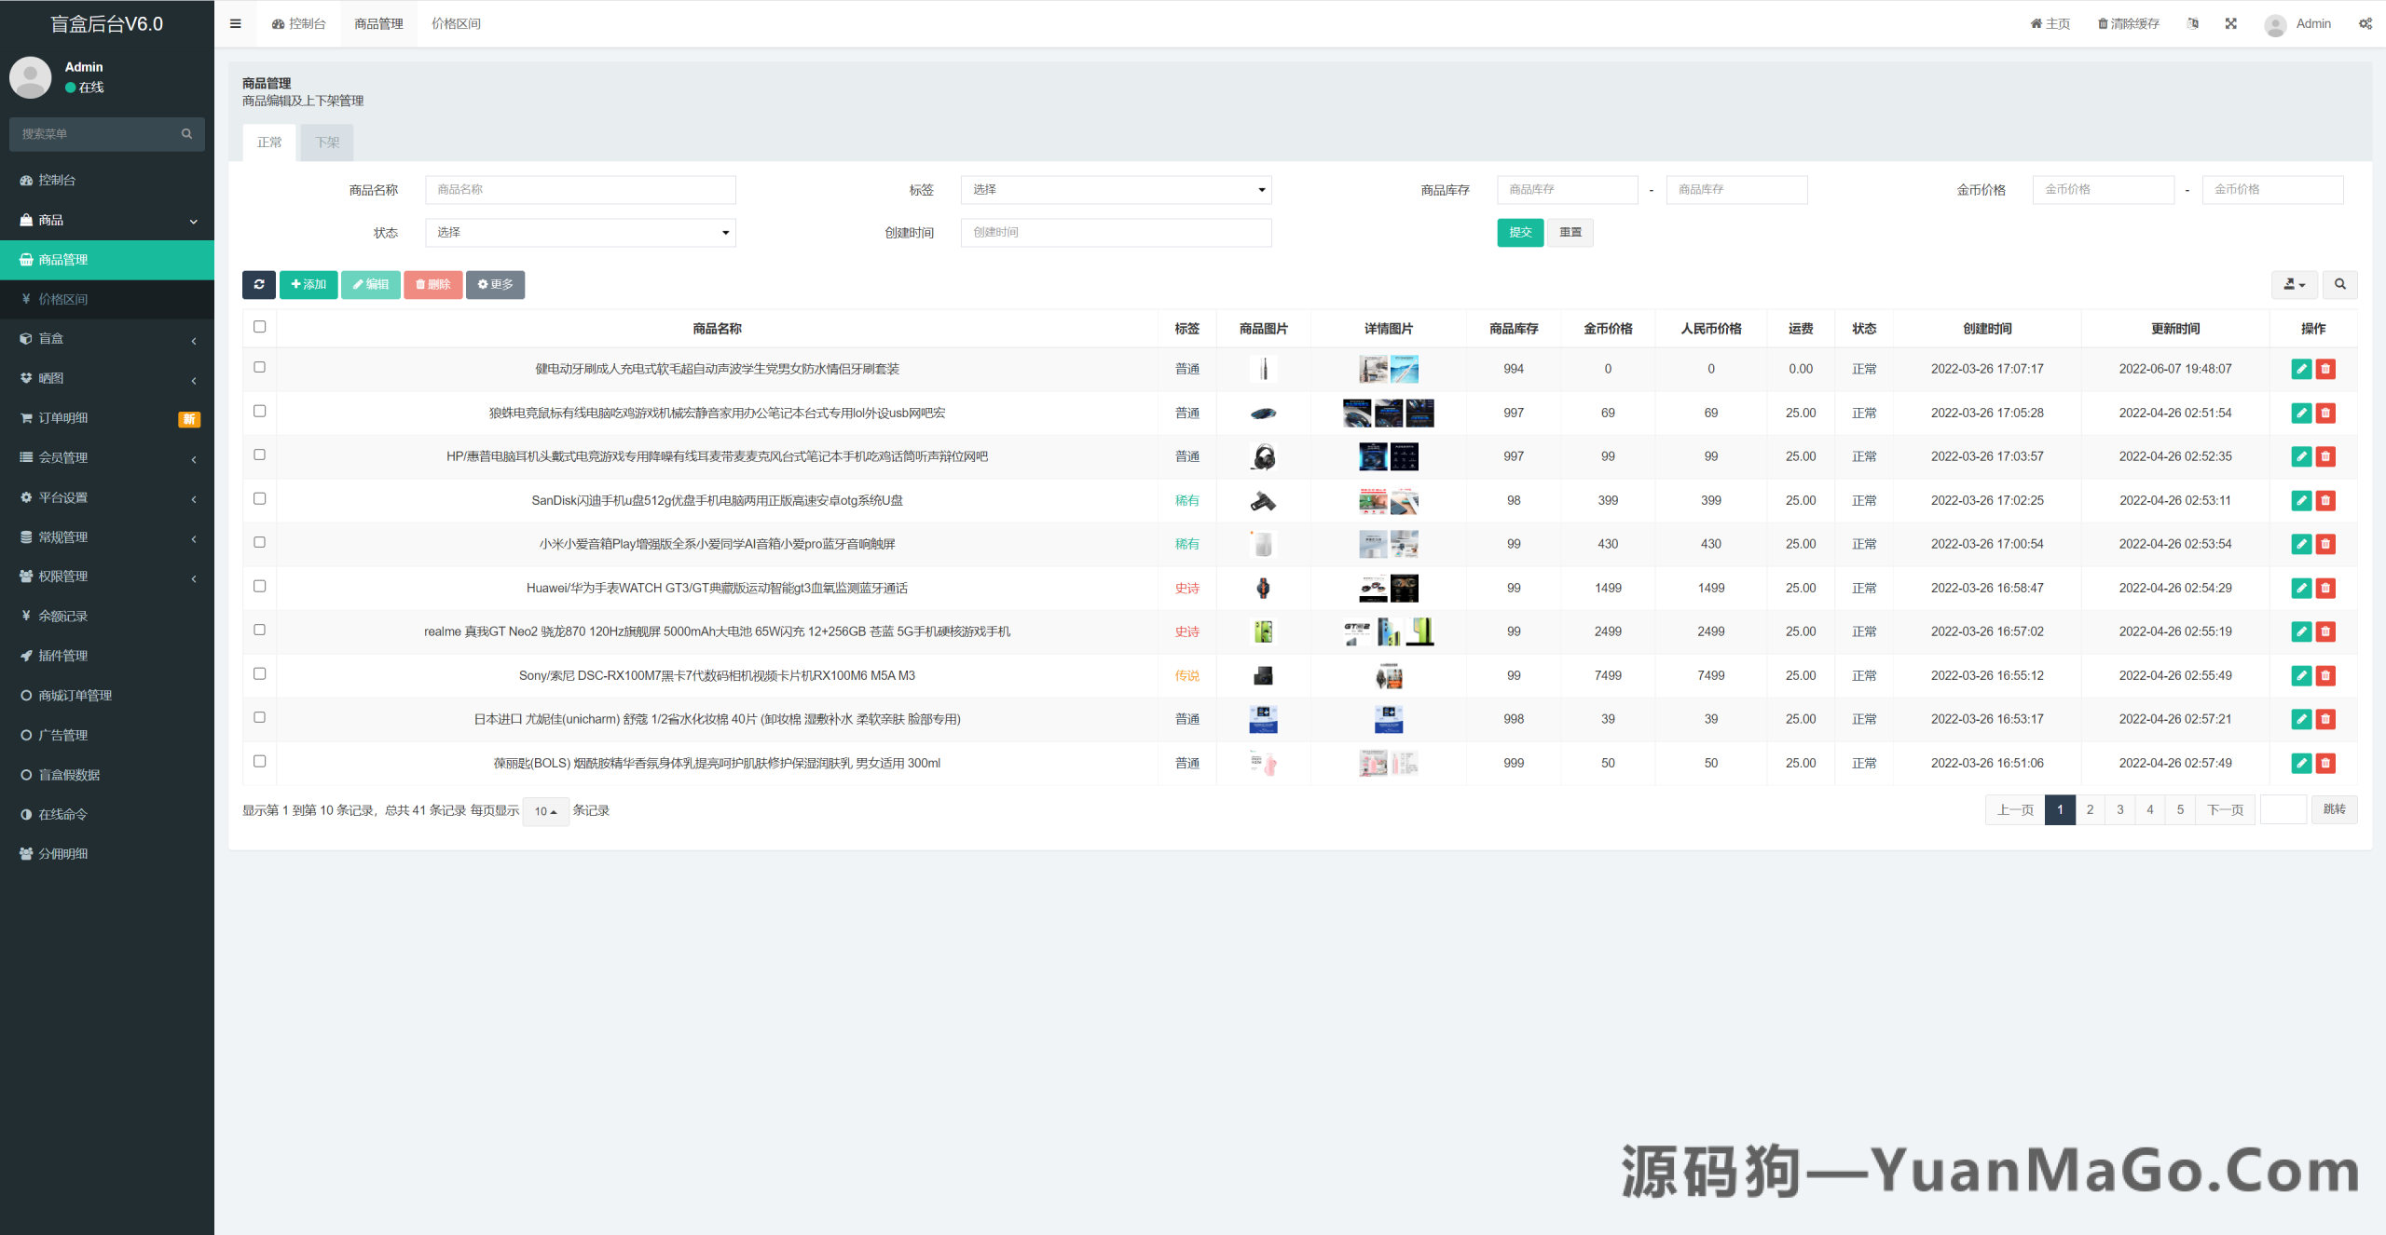Click the refresh icon above the product table
Viewport: 2386px width, 1235px height.
click(x=259, y=285)
